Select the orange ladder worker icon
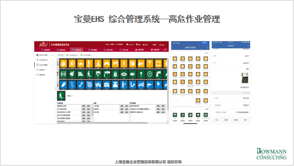The image size is (294, 166). click(x=89, y=64)
